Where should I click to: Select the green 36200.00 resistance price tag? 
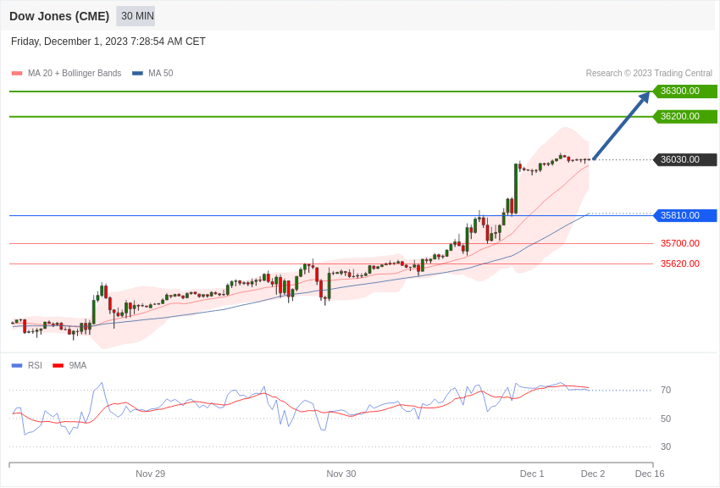(x=684, y=117)
